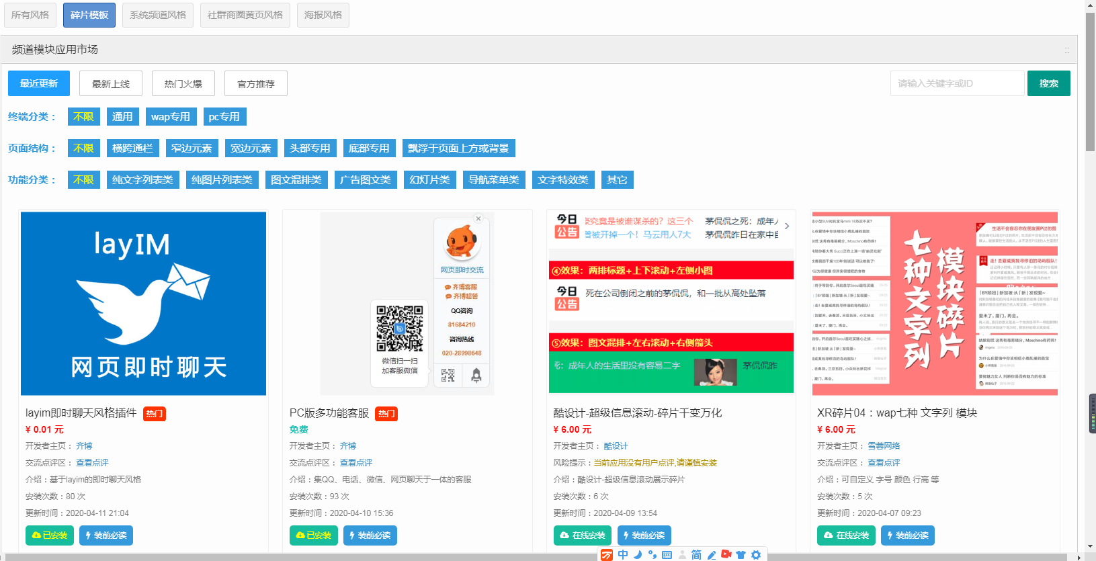Toggle the 简 simplified/traditional character mode
This screenshot has width=1096, height=561.
click(697, 555)
